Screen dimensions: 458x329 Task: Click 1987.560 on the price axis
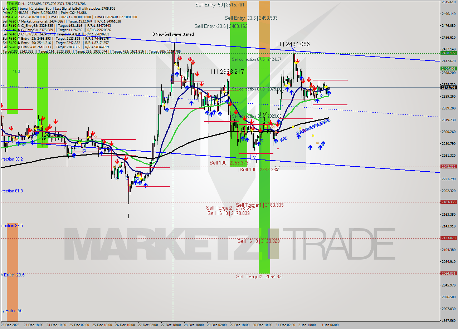pyautogui.click(x=448, y=320)
